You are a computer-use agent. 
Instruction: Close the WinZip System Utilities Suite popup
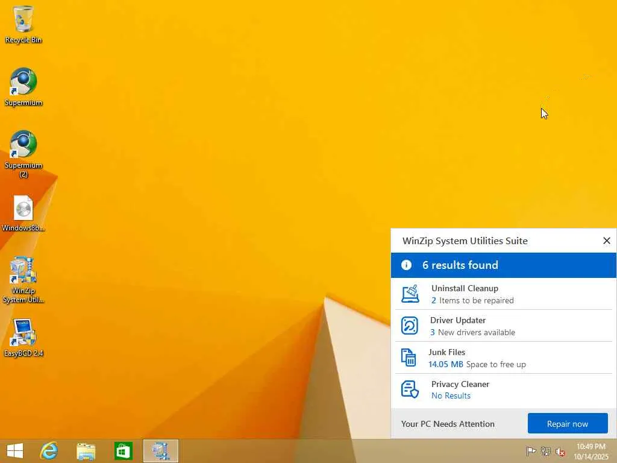[606, 241]
